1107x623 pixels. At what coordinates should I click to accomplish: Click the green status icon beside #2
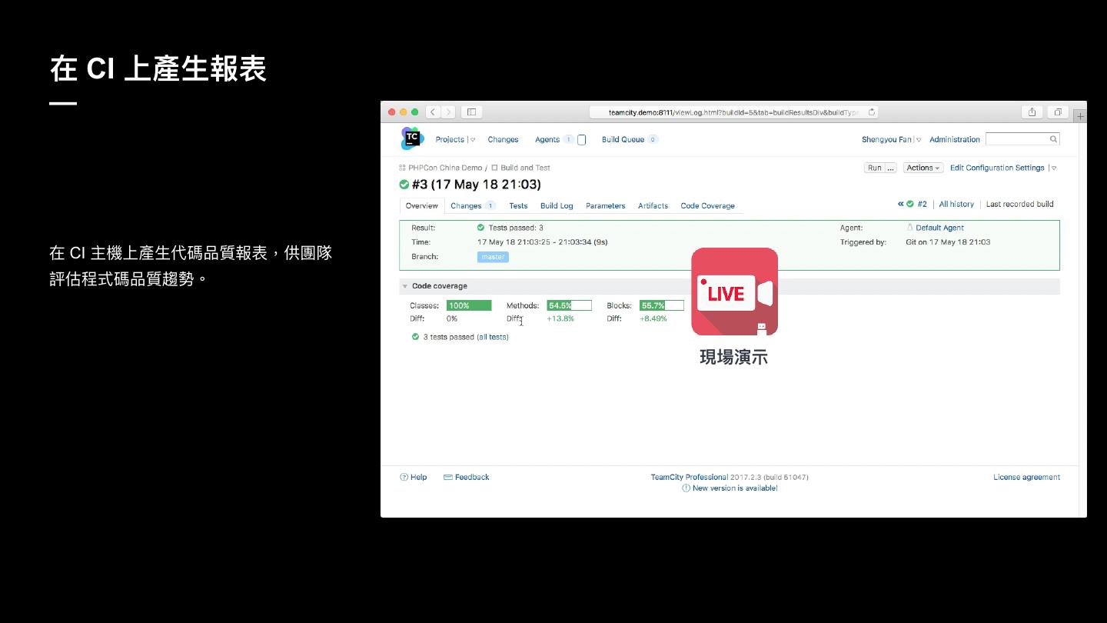pyautogui.click(x=910, y=204)
